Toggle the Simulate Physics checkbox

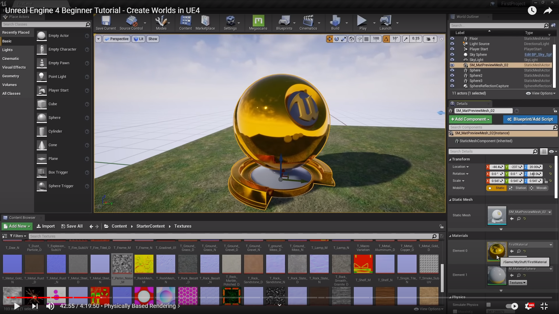click(x=489, y=305)
